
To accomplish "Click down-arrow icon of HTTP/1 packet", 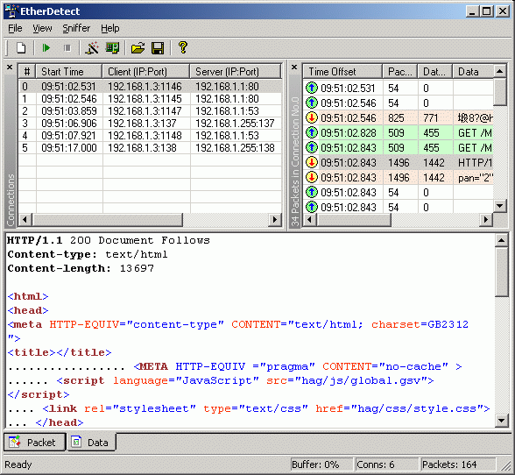I will click(x=312, y=162).
